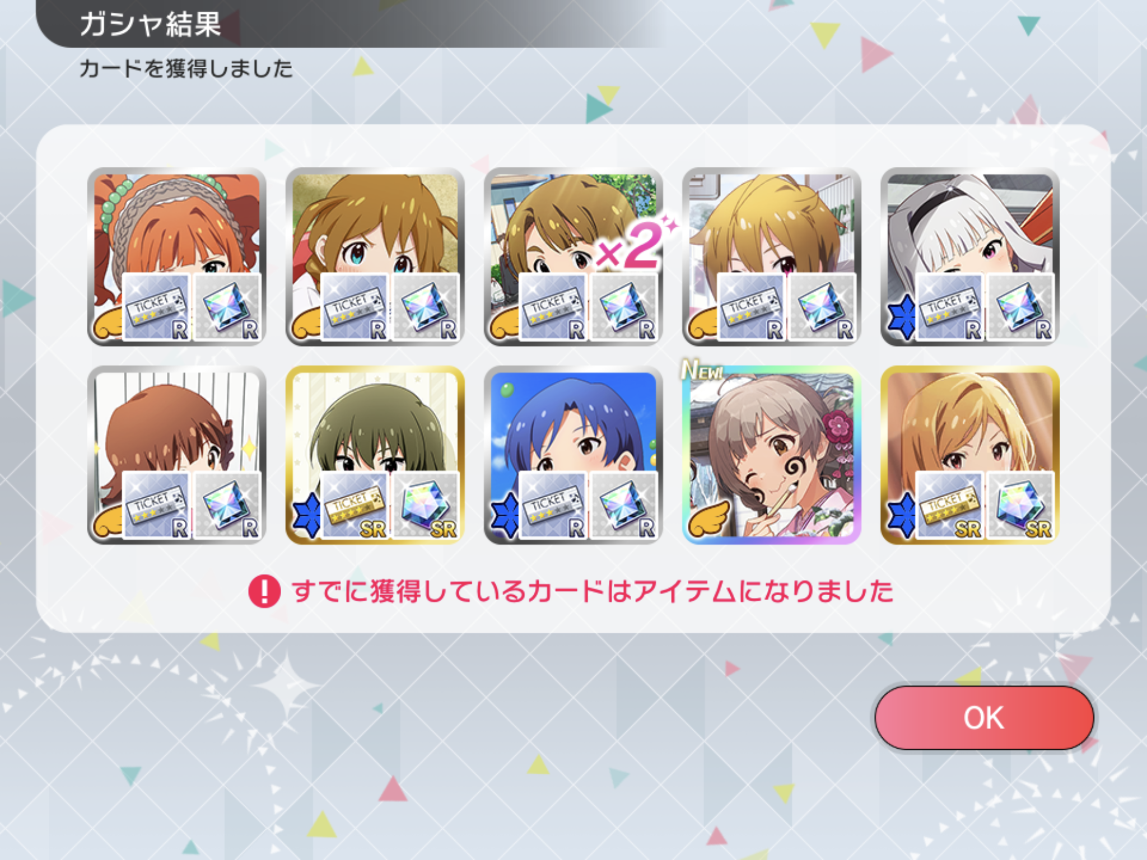The image size is (1147, 860).
Task: Tap the NEW label on rainbow card
Action: (702, 370)
